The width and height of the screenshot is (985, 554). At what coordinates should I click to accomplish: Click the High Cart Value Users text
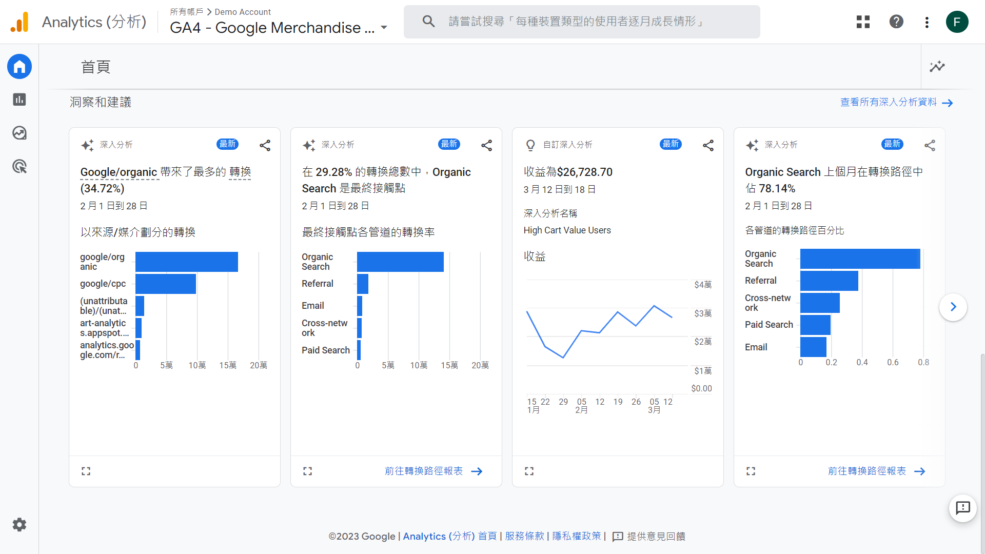[x=567, y=230]
